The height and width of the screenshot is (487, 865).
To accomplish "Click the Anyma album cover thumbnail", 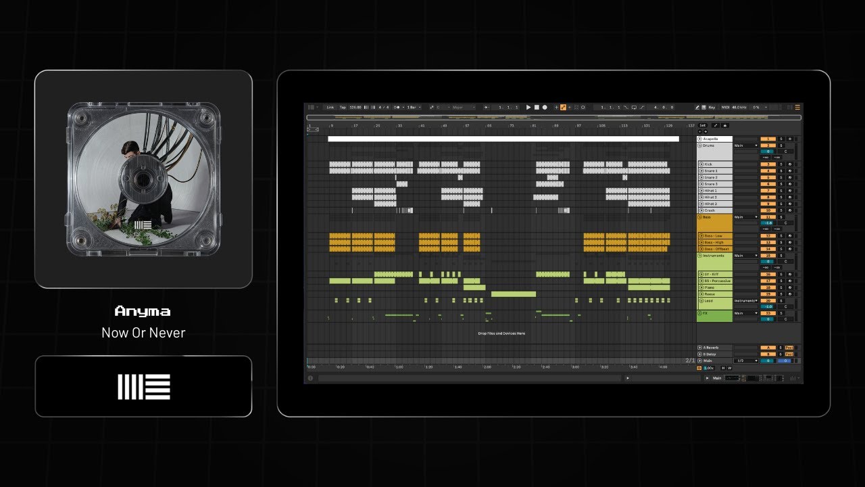I will (143, 179).
